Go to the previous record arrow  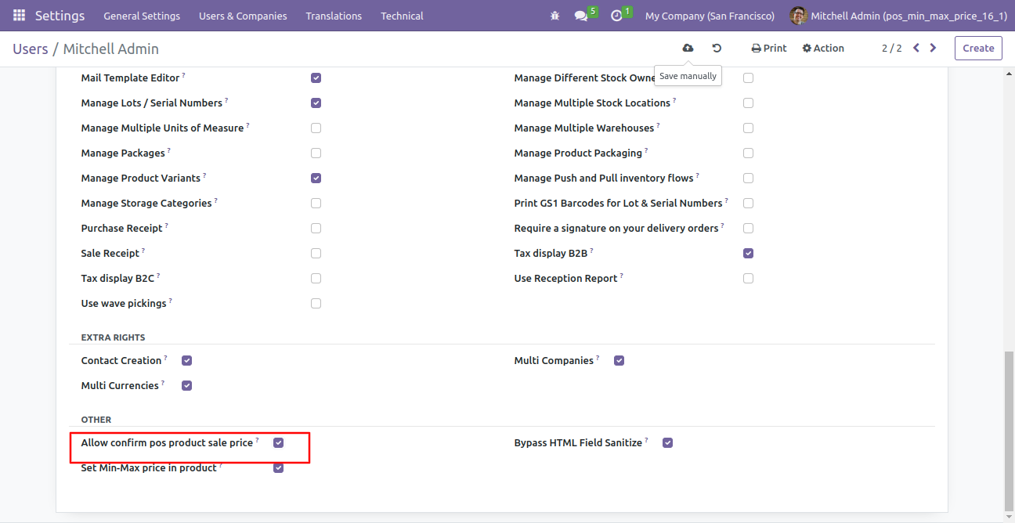[916, 48]
